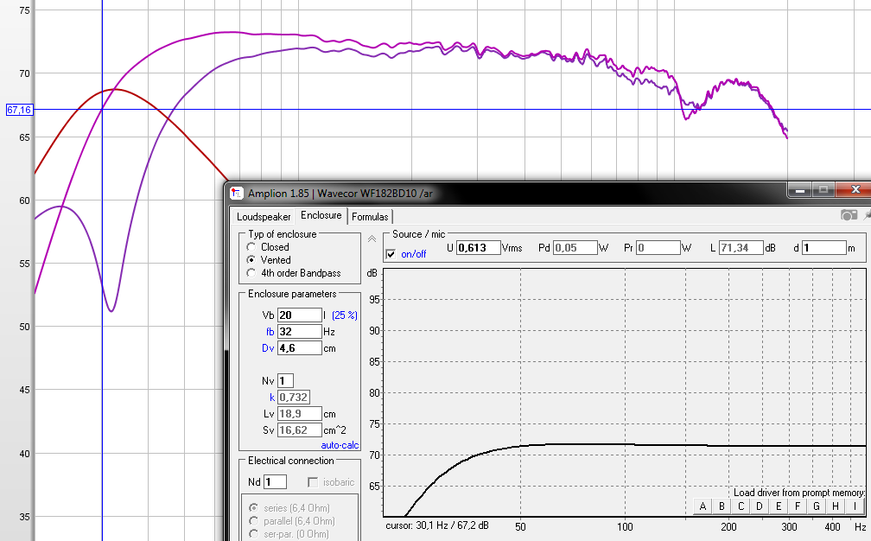Toggle the isobaric checkbox
The image size is (871, 541).
313,482
